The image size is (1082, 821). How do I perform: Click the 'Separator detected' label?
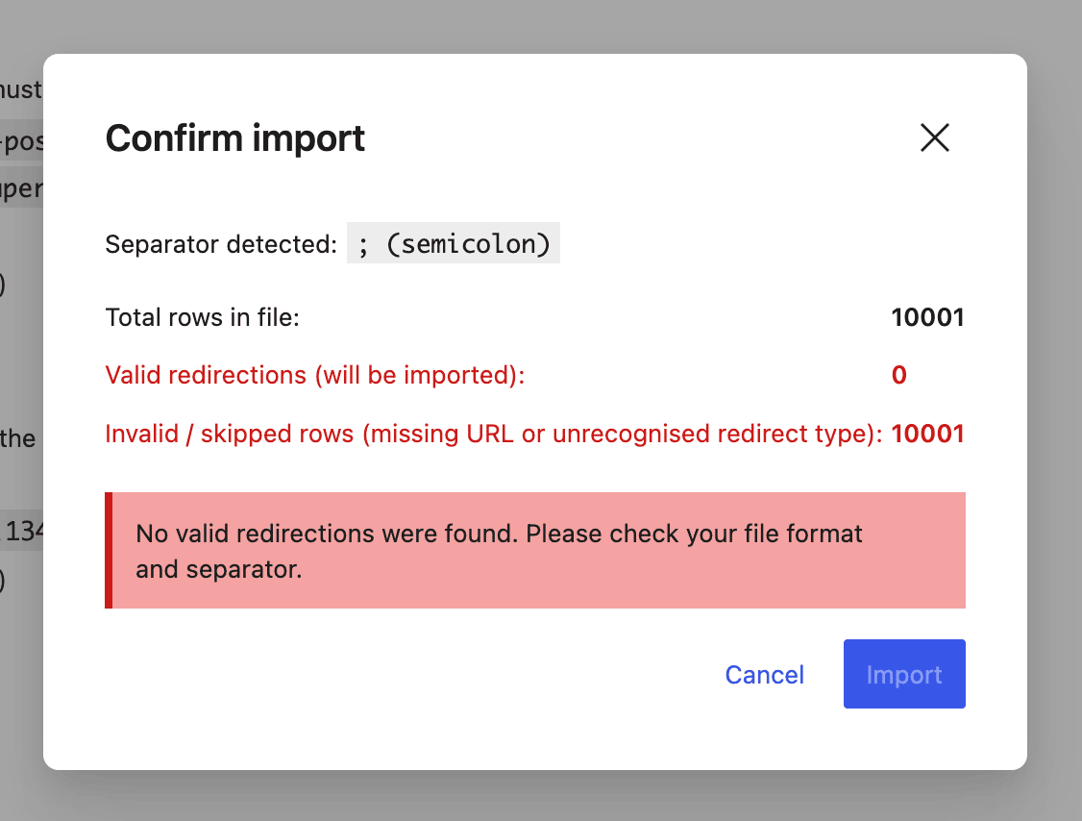(219, 243)
